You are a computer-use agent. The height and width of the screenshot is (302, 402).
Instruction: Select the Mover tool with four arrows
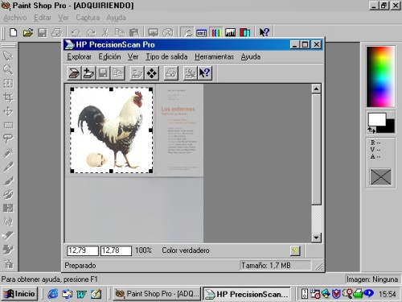click(x=8, y=111)
